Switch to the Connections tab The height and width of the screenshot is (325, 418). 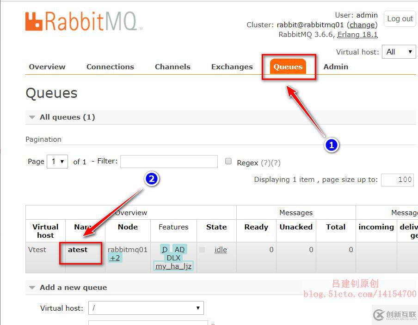click(x=110, y=66)
